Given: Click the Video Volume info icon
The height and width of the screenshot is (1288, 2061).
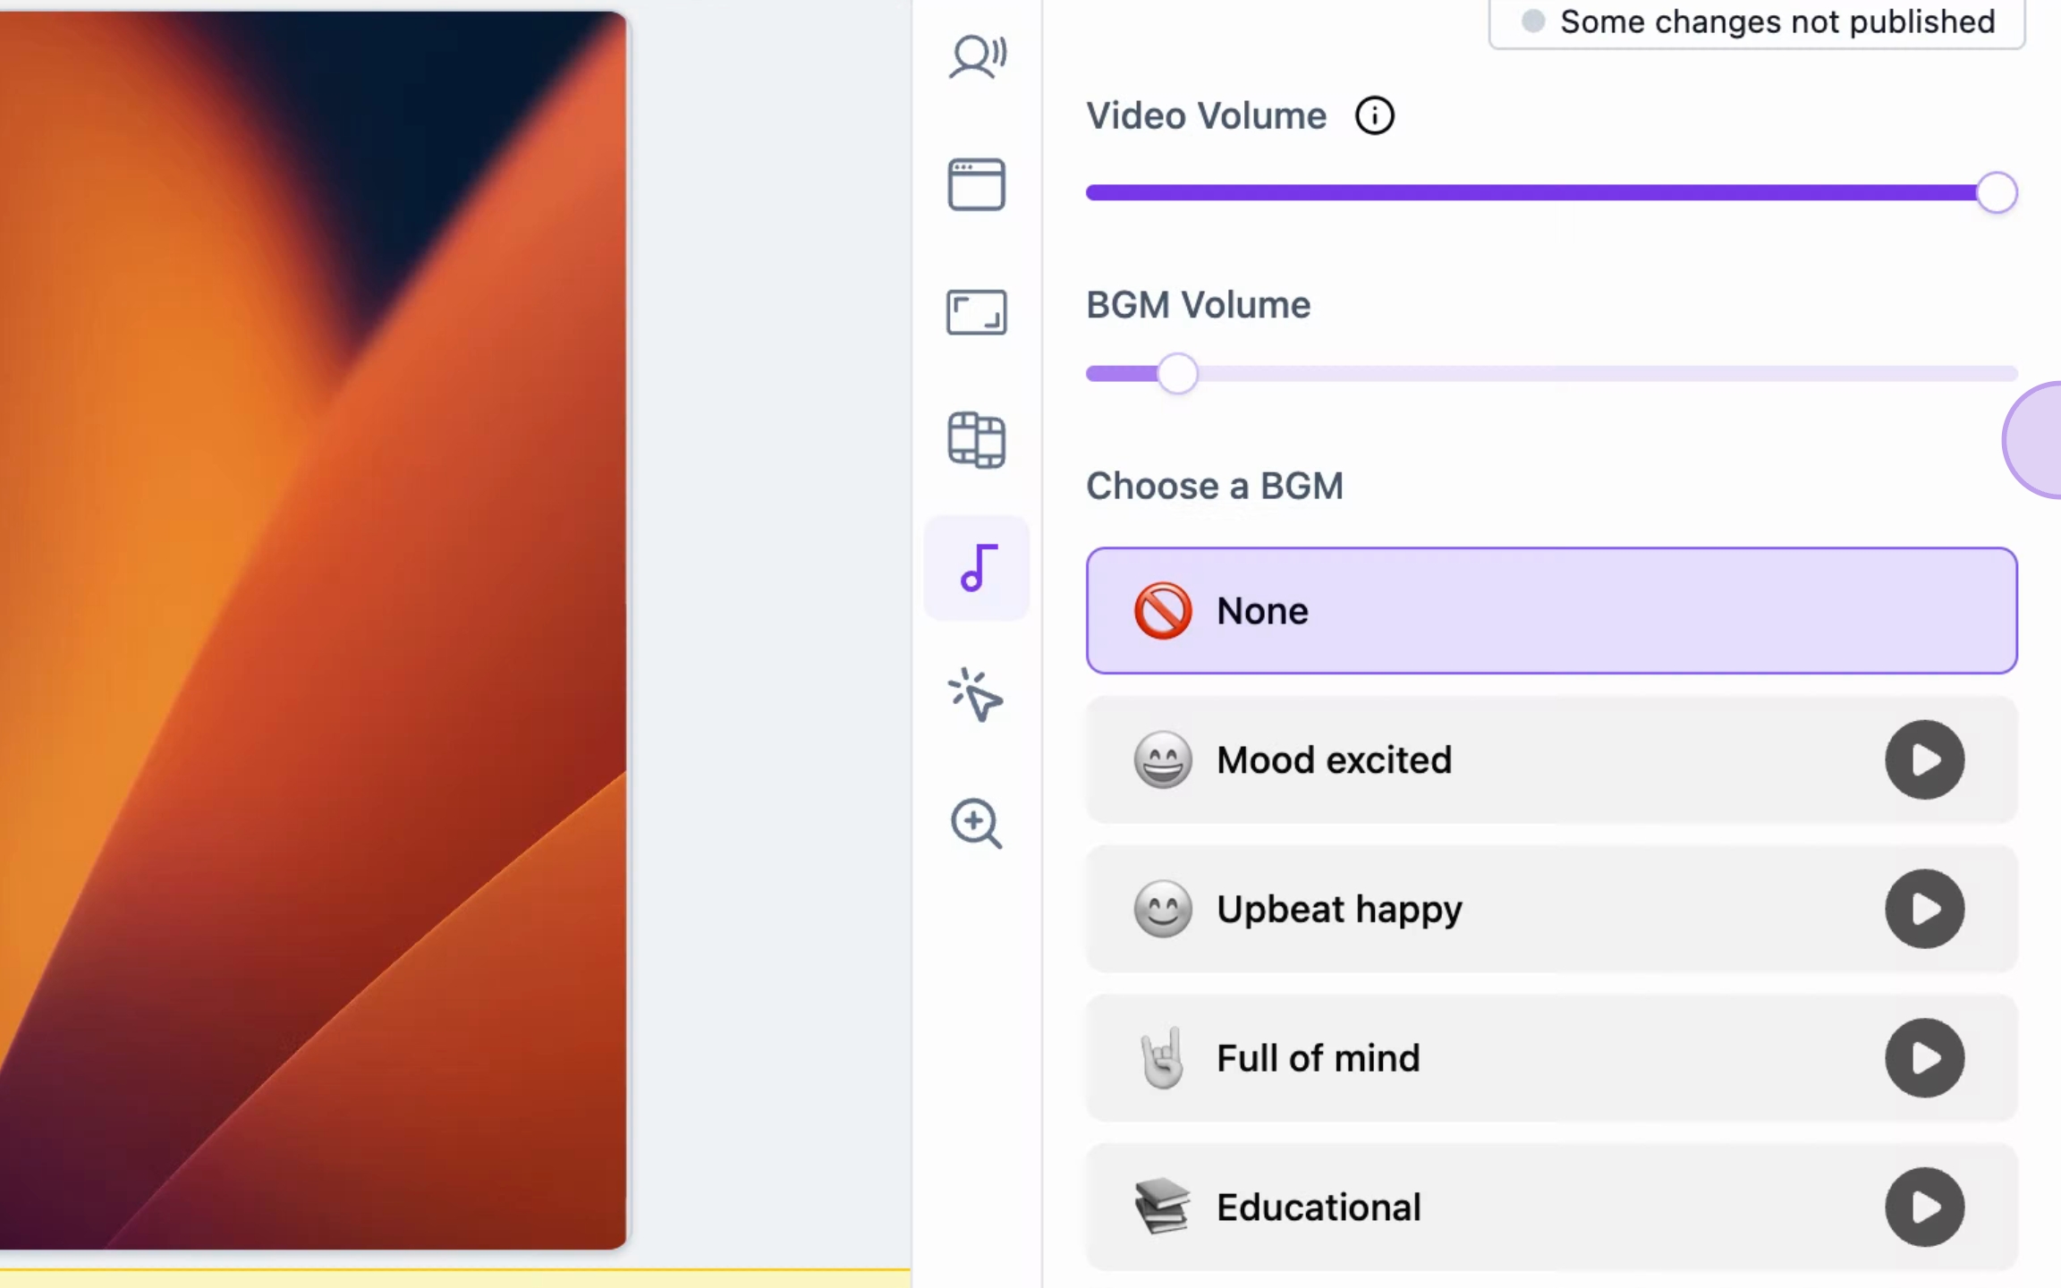Looking at the screenshot, I should click(1375, 115).
